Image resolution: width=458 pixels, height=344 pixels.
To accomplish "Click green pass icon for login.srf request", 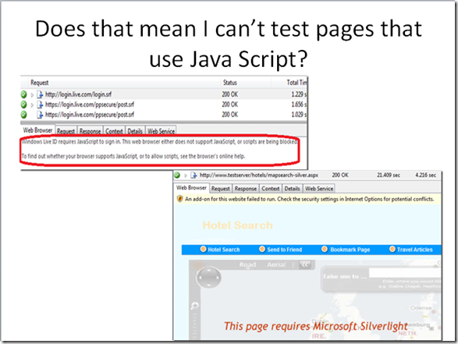I will (x=23, y=94).
